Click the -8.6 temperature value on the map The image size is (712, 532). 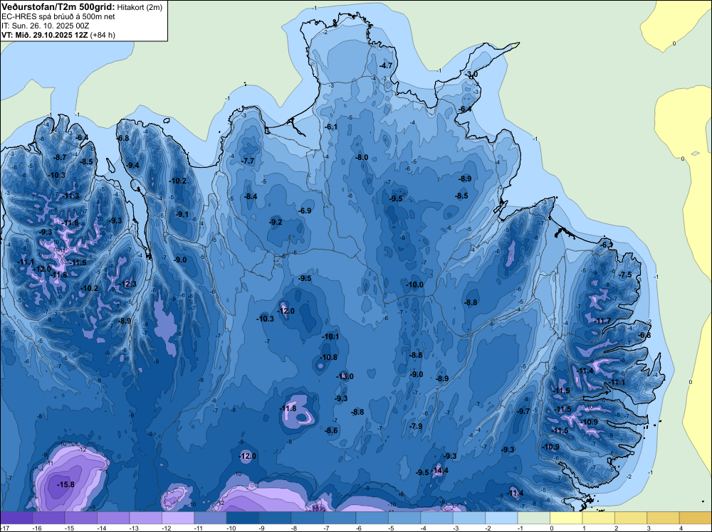pos(332,430)
